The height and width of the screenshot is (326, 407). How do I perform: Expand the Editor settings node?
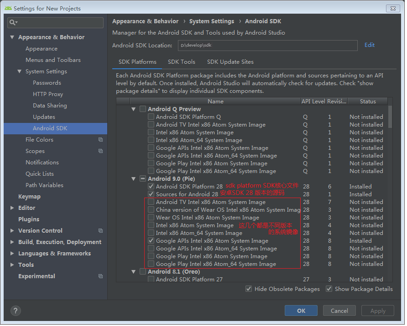point(12,209)
